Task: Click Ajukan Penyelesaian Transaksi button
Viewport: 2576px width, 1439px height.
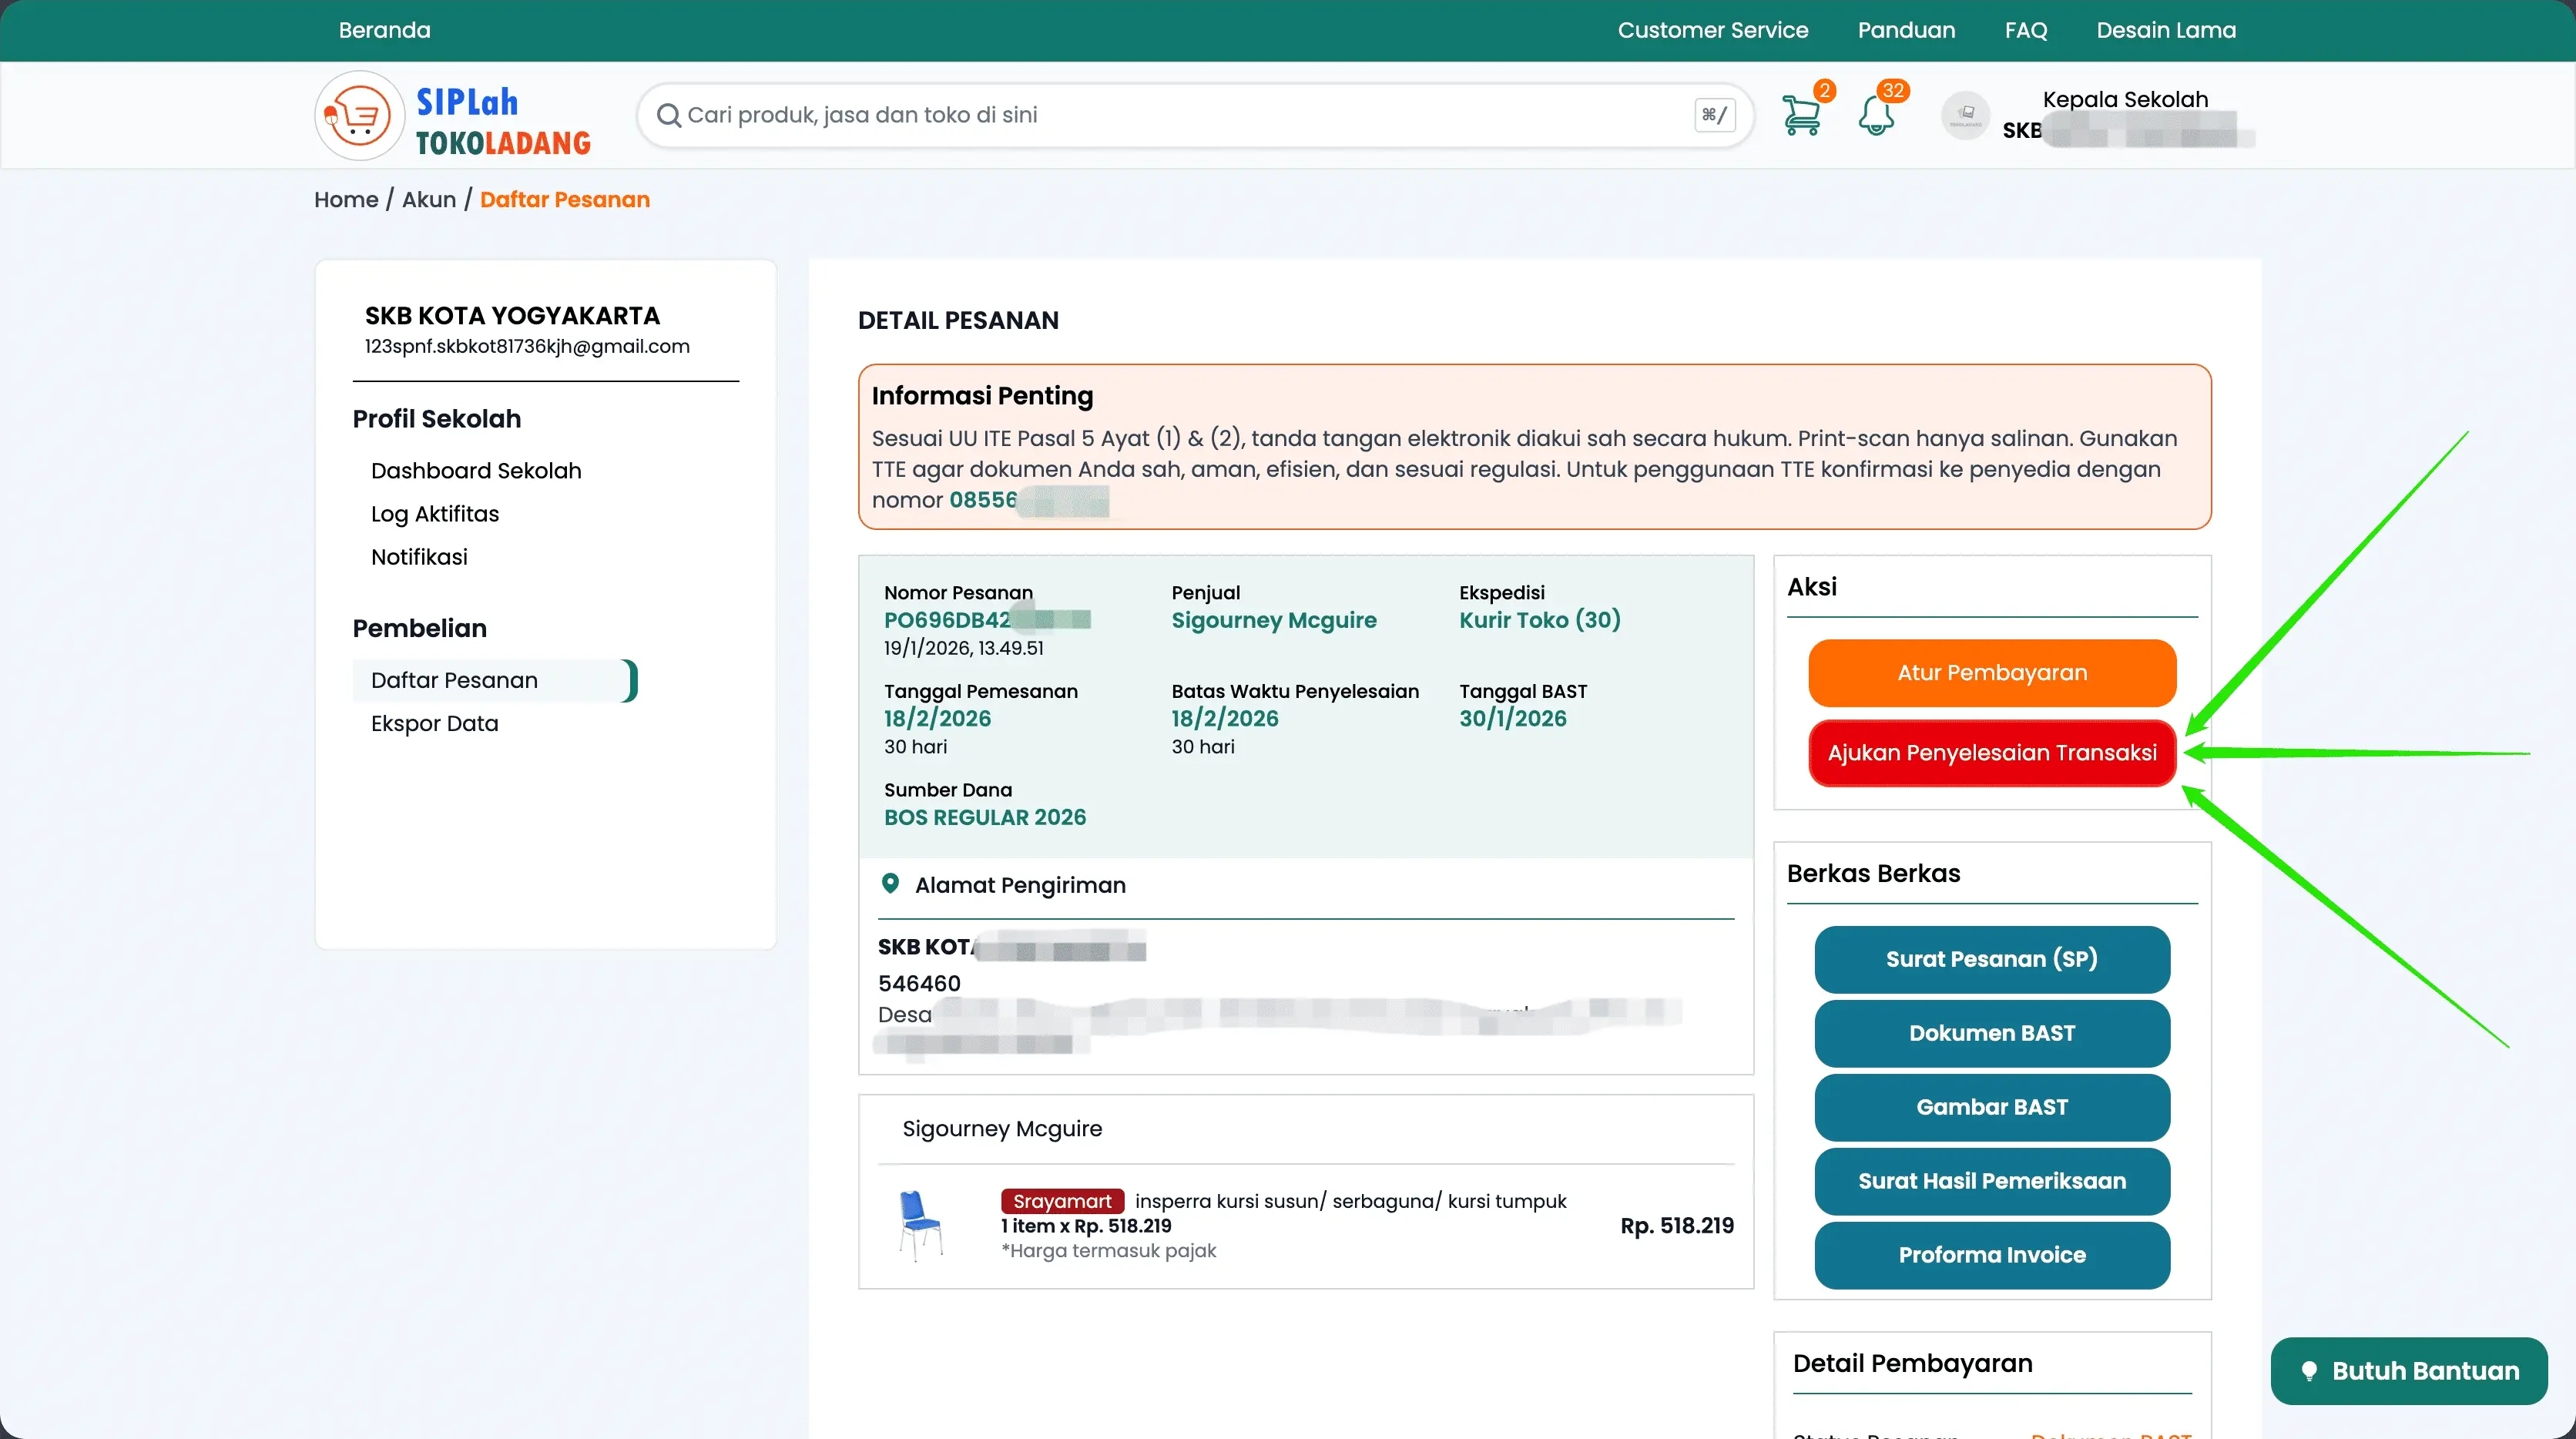Action: [x=1992, y=753]
